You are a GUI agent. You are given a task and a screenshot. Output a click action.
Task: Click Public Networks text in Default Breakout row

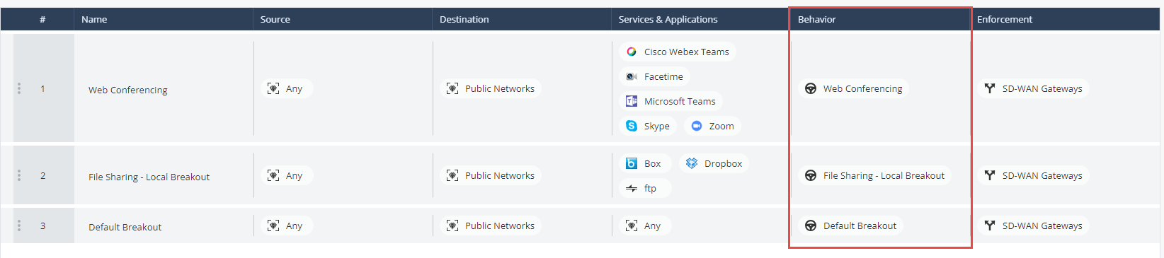point(500,225)
